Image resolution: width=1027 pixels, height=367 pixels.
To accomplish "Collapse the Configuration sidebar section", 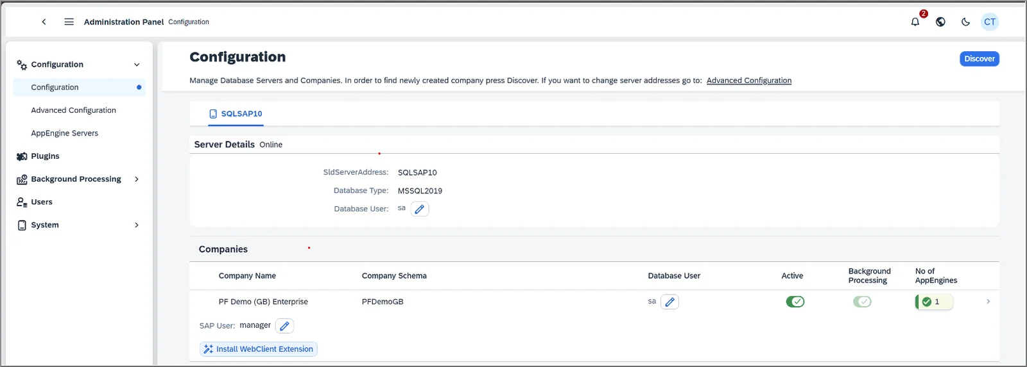I will pyautogui.click(x=137, y=65).
